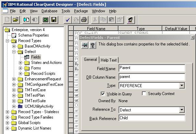196x134 pixels.
Task: Expand States and Actions folder
Action: pyautogui.click(x=20, y=63)
